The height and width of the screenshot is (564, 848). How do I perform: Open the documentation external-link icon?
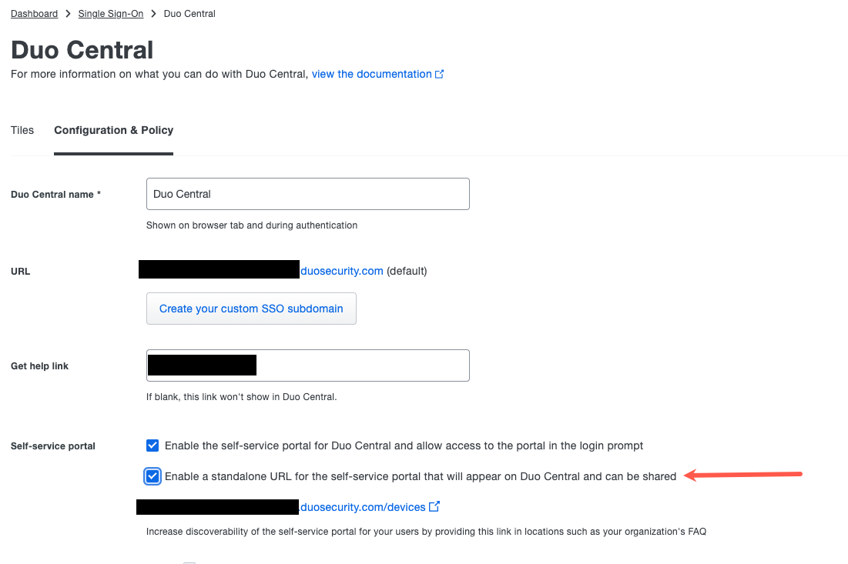(x=440, y=75)
